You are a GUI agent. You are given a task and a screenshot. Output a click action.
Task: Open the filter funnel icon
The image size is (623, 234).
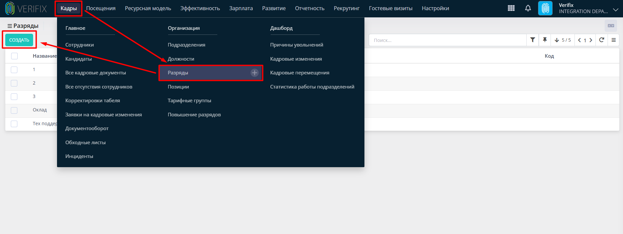pyautogui.click(x=533, y=40)
